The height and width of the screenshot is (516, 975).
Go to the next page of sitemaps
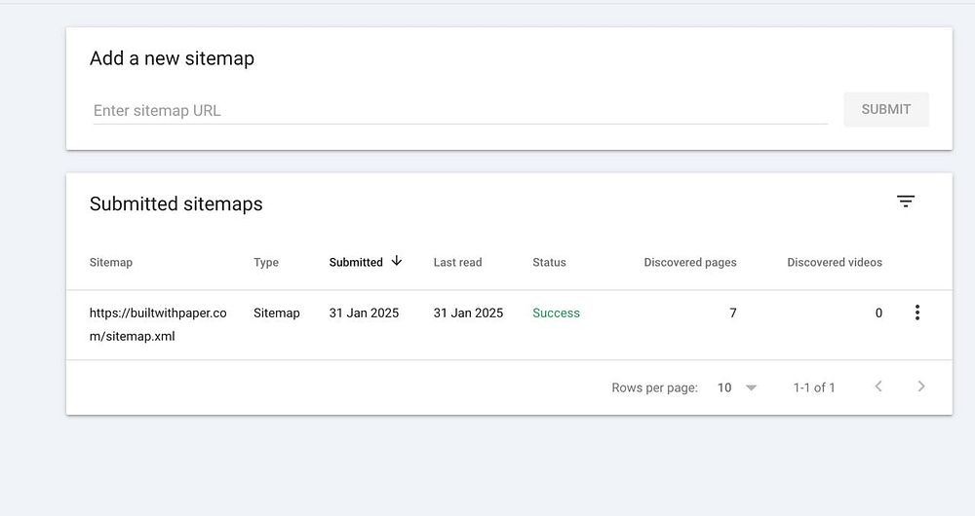click(x=921, y=387)
